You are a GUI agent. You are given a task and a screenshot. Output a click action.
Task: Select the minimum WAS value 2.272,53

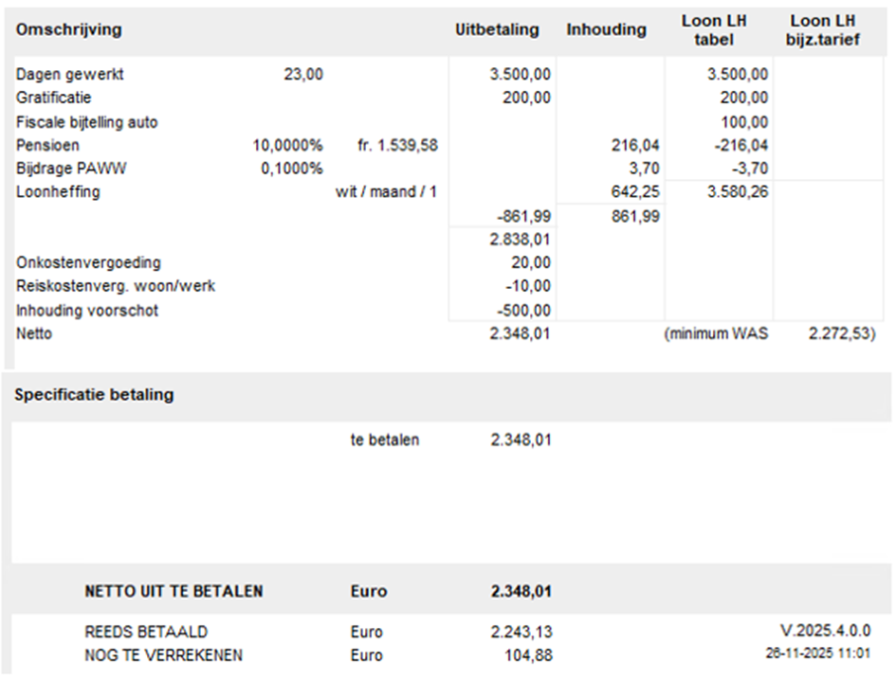pyautogui.click(x=839, y=333)
